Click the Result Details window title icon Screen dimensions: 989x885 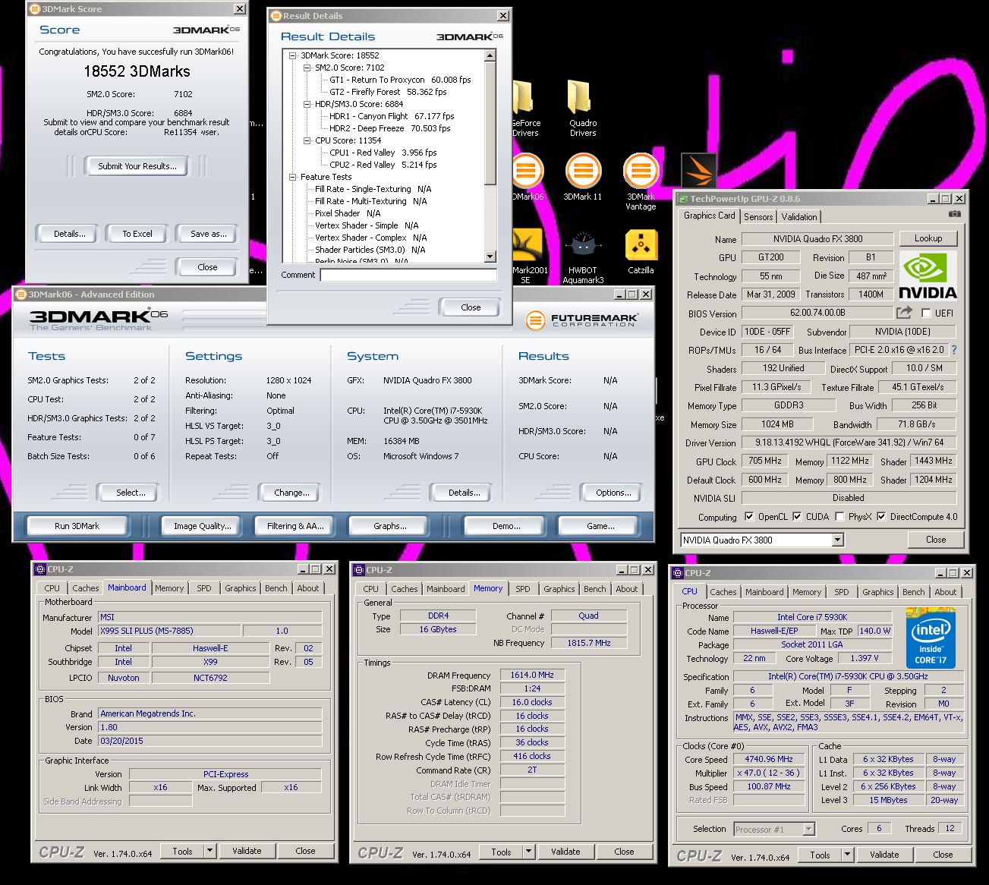(x=276, y=16)
